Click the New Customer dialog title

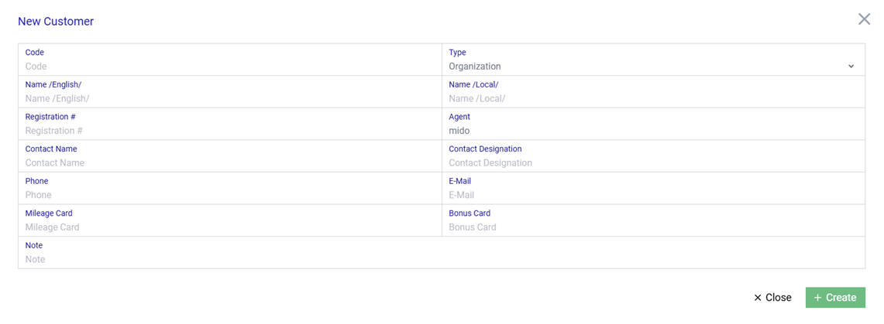pos(56,22)
